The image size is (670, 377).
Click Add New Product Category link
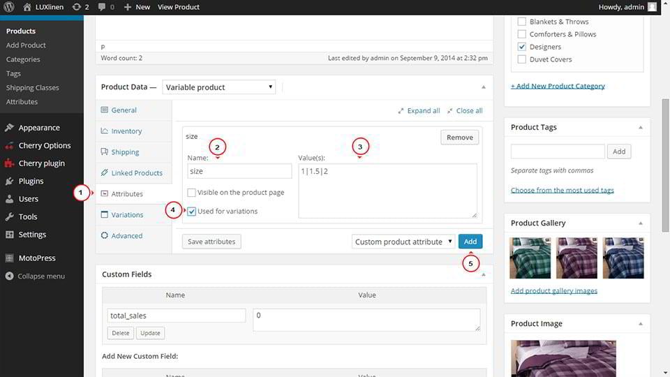coord(558,86)
